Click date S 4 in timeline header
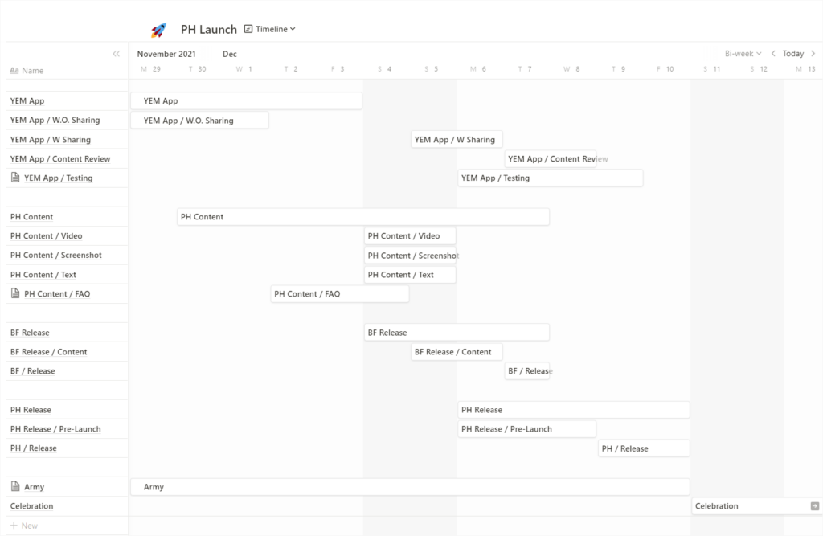Image resolution: width=823 pixels, height=536 pixels. point(384,69)
